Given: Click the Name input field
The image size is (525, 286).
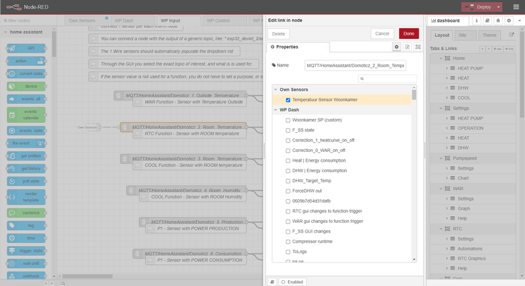Looking at the screenshot, I should click(x=355, y=65).
